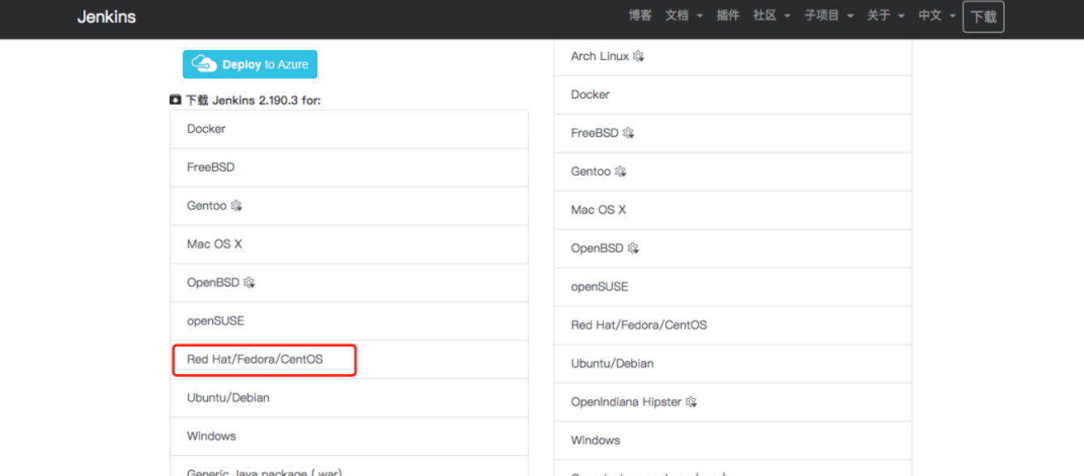Click the gear icon next to Gentoo in left list
Viewport: 1084px width, 476px height.
(236, 206)
